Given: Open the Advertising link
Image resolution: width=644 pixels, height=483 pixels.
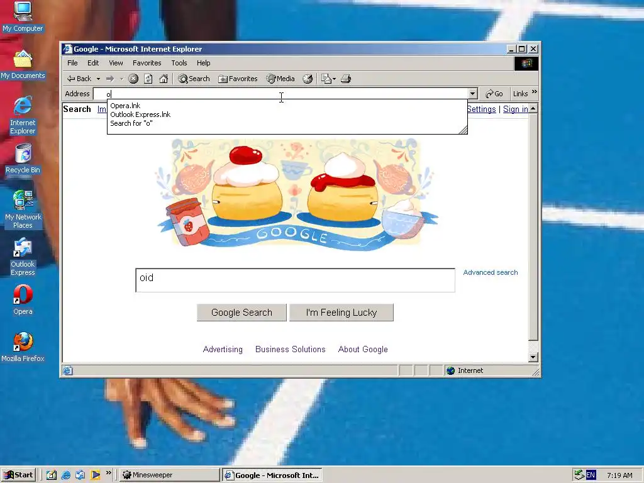Looking at the screenshot, I should coord(223,350).
